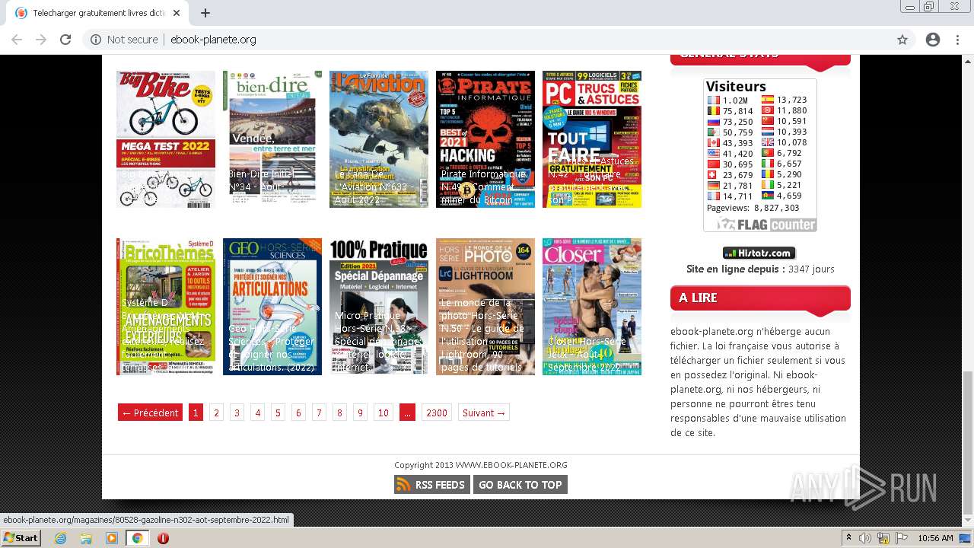View site info via Not secure indicator

[x=123, y=40]
